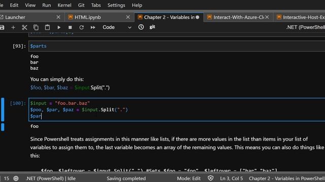Viewport: 325px width, 182px height.
Task: Open the Run menu
Action: pyautogui.click(x=46, y=5)
